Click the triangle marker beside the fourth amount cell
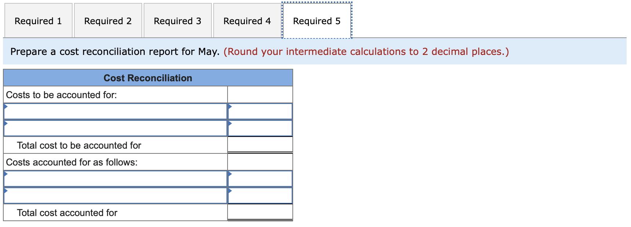This screenshot has height=227, width=631. click(x=230, y=191)
